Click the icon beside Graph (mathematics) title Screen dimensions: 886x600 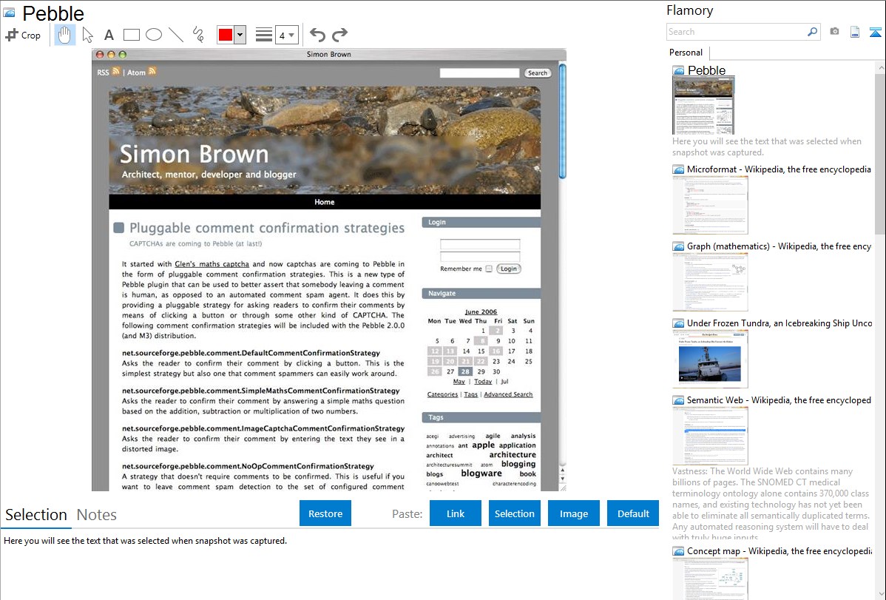click(678, 246)
